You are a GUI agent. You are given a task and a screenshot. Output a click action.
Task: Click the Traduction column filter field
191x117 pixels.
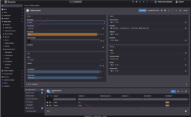tap(89, 99)
